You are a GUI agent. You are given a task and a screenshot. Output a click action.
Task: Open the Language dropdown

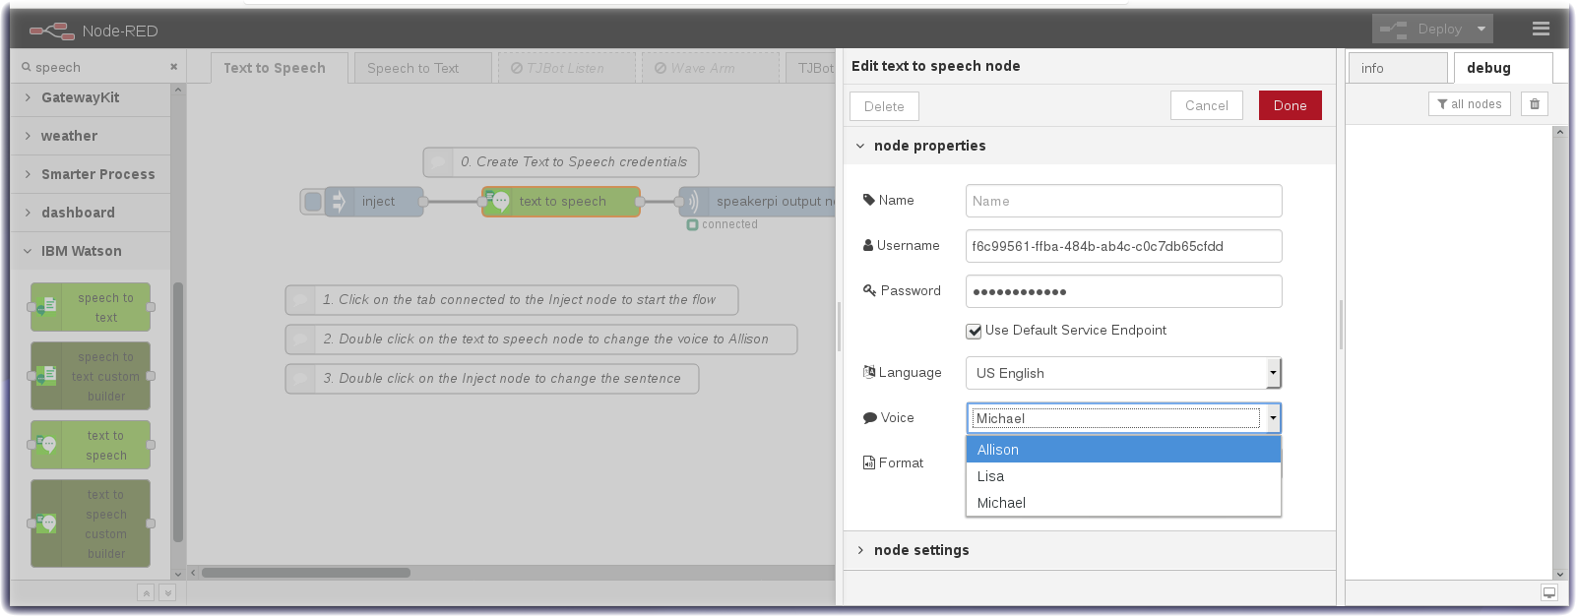(x=1124, y=373)
